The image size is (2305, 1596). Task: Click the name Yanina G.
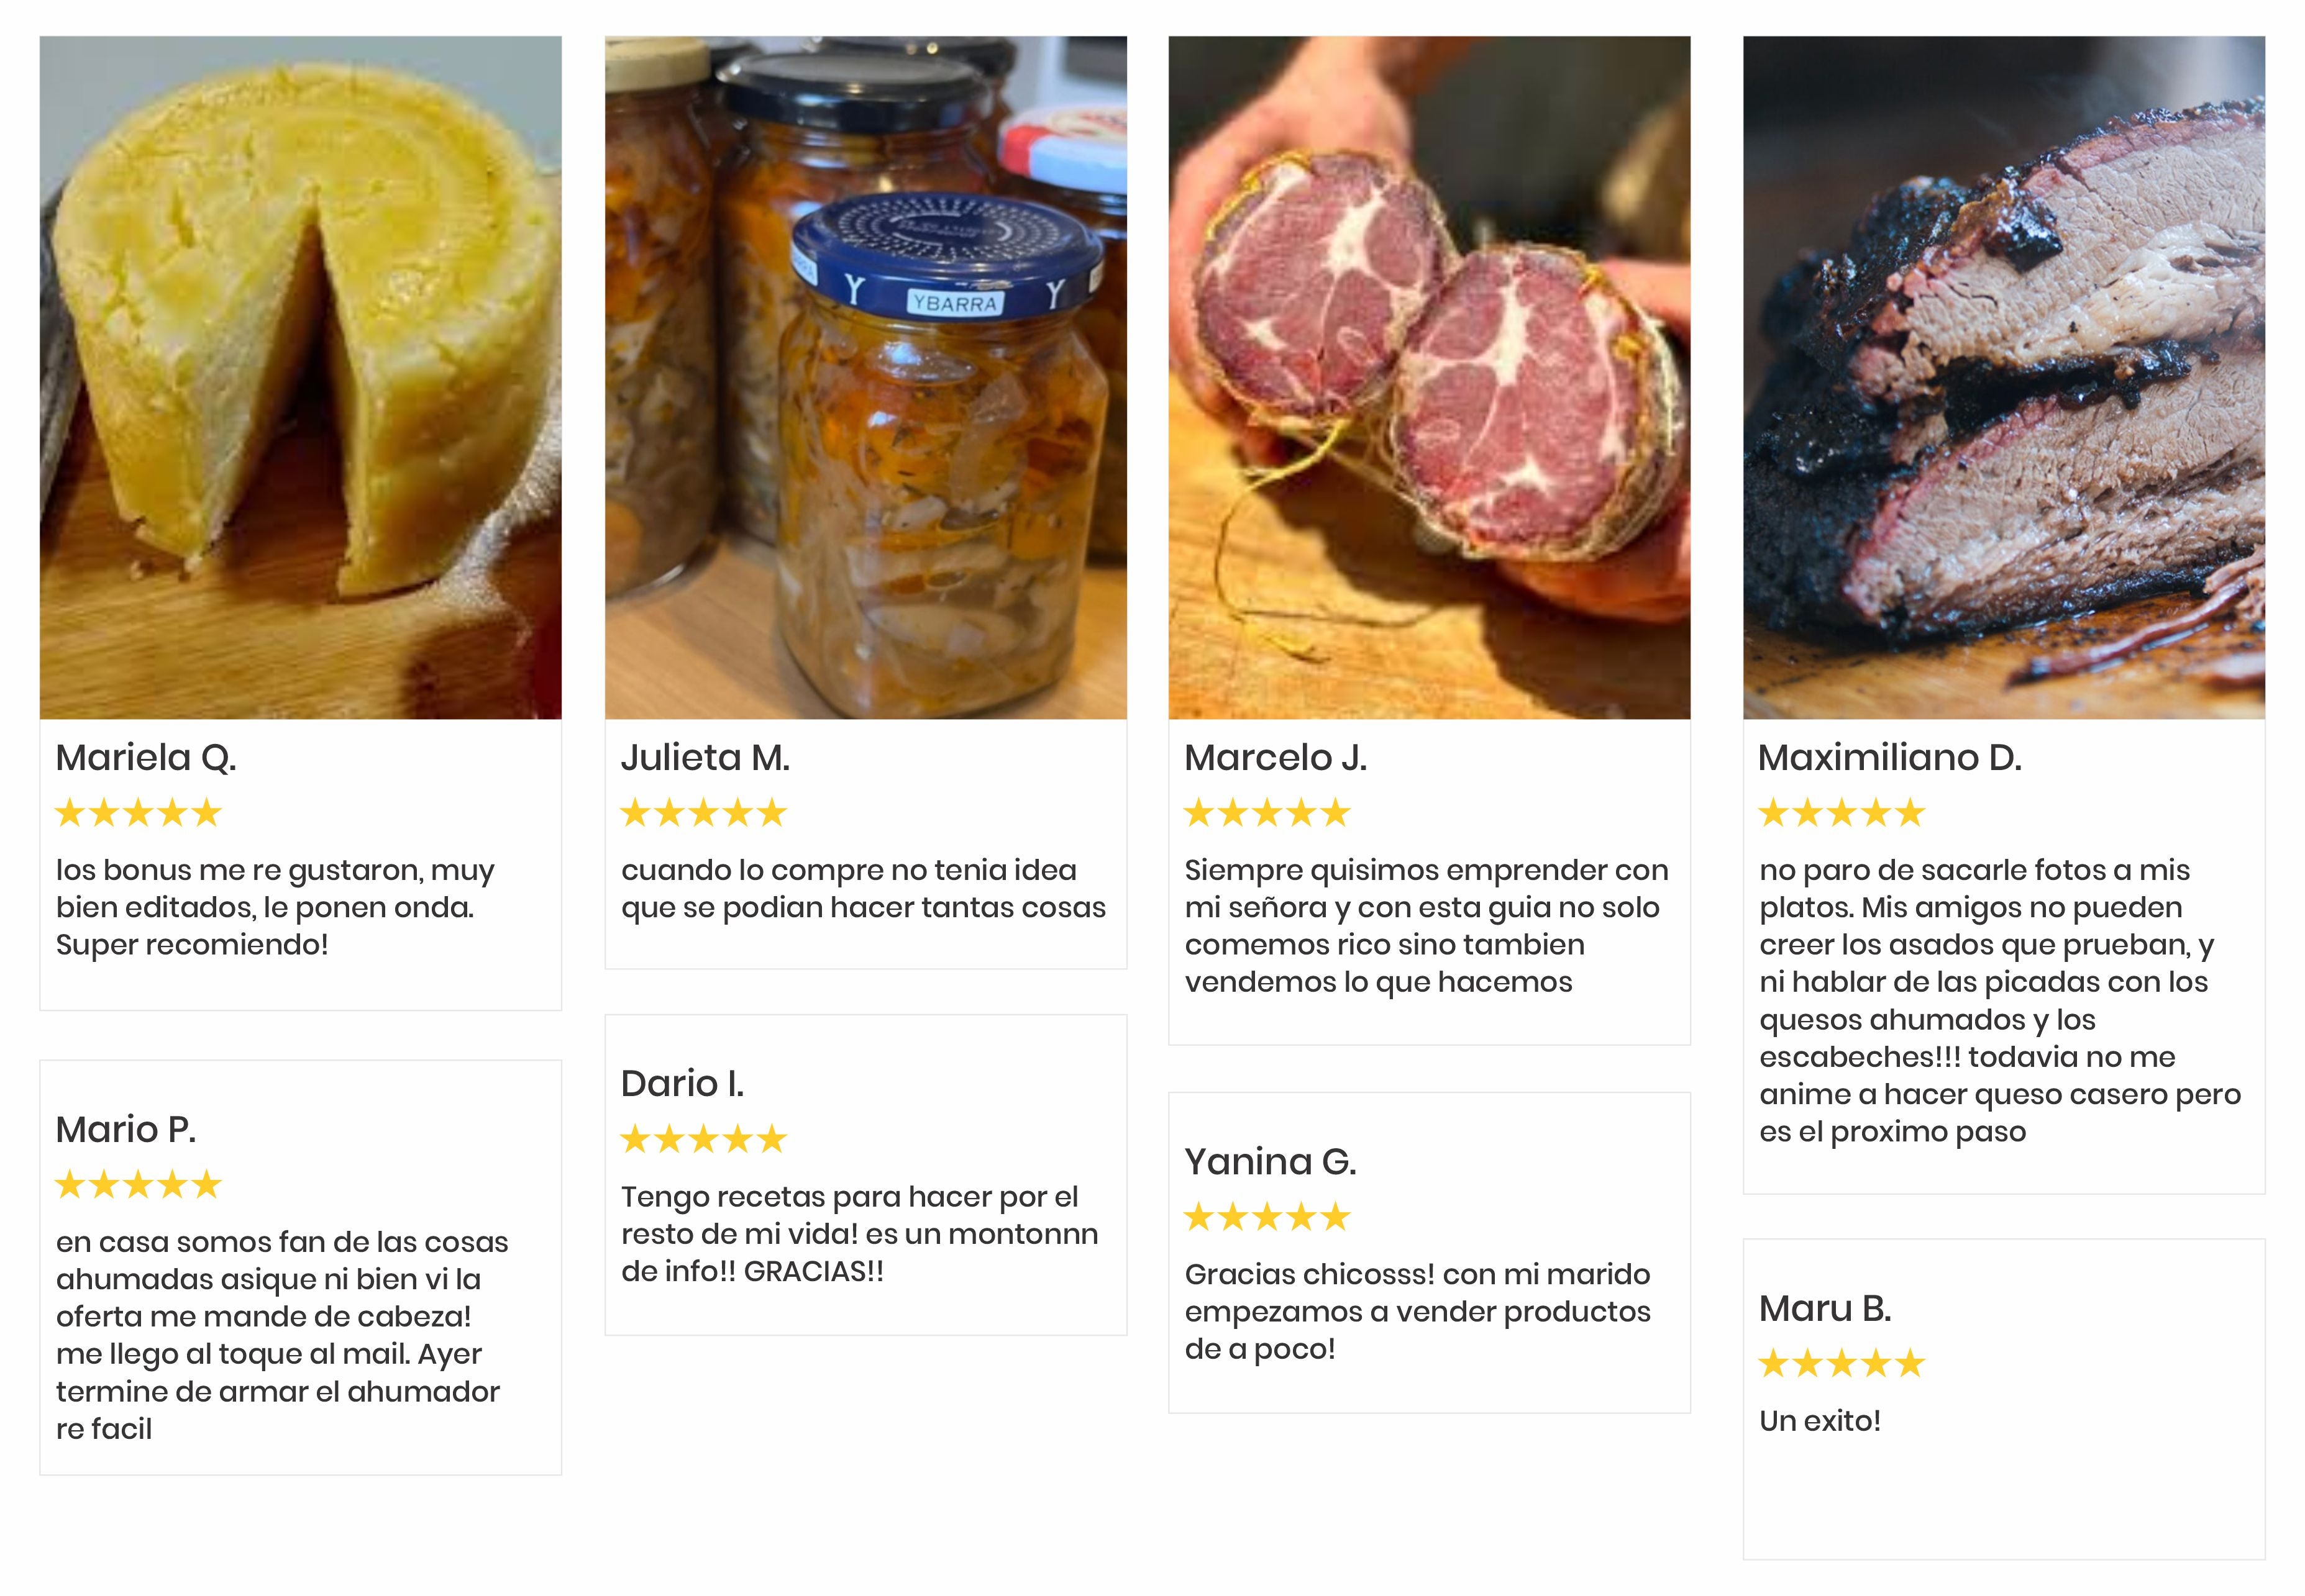[x=1271, y=1162]
